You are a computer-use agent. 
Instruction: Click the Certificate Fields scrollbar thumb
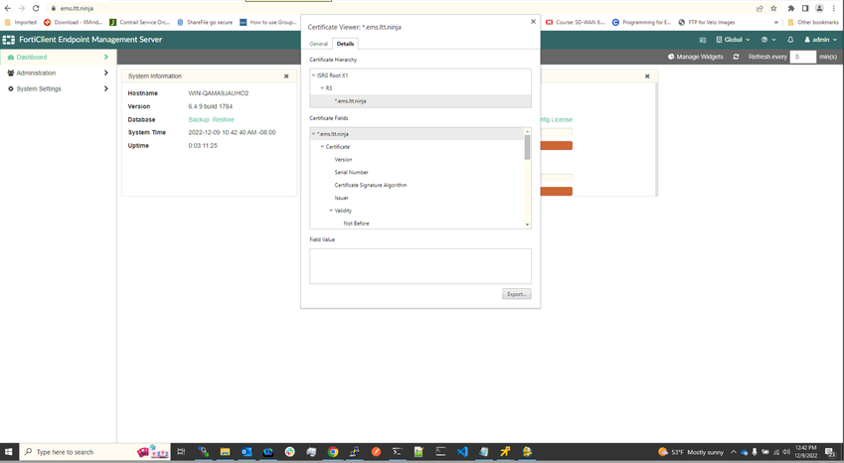click(527, 147)
